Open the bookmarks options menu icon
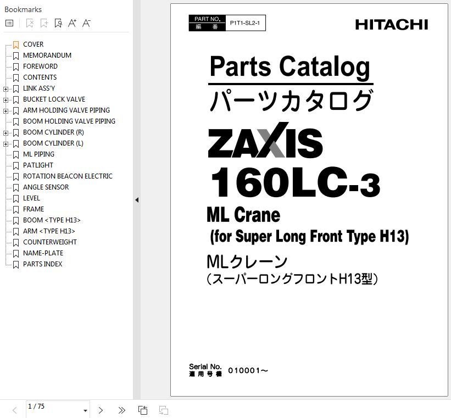The width and height of the screenshot is (451, 418). (x=9, y=23)
